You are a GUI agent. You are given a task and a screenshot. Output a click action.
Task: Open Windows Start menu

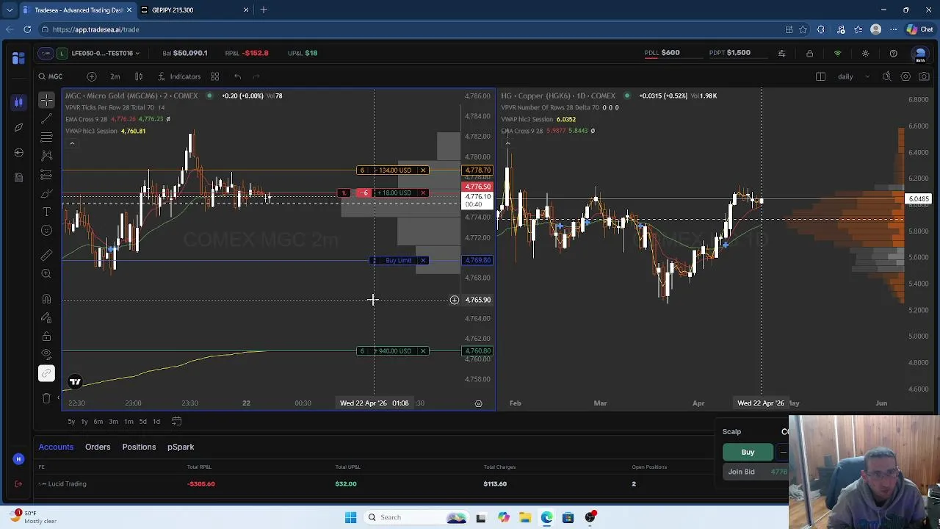(350, 517)
